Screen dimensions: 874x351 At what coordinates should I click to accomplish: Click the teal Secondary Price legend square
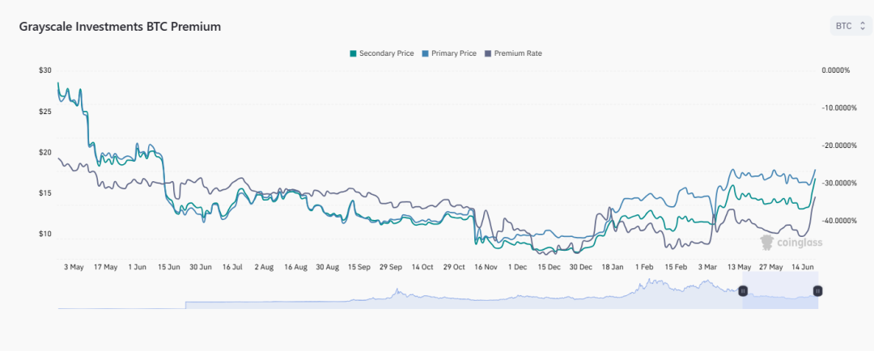click(353, 53)
